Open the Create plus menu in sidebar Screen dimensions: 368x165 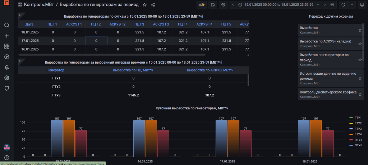pos(6,36)
